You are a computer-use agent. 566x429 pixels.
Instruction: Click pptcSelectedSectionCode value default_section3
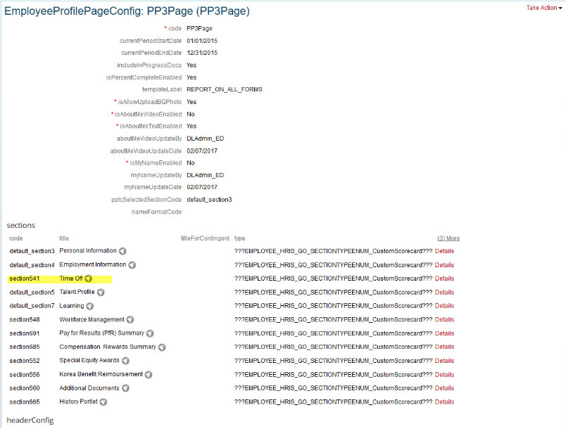(x=209, y=200)
